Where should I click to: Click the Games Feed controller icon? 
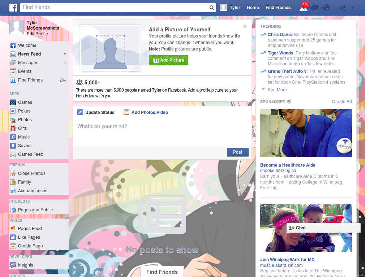coord(13,154)
